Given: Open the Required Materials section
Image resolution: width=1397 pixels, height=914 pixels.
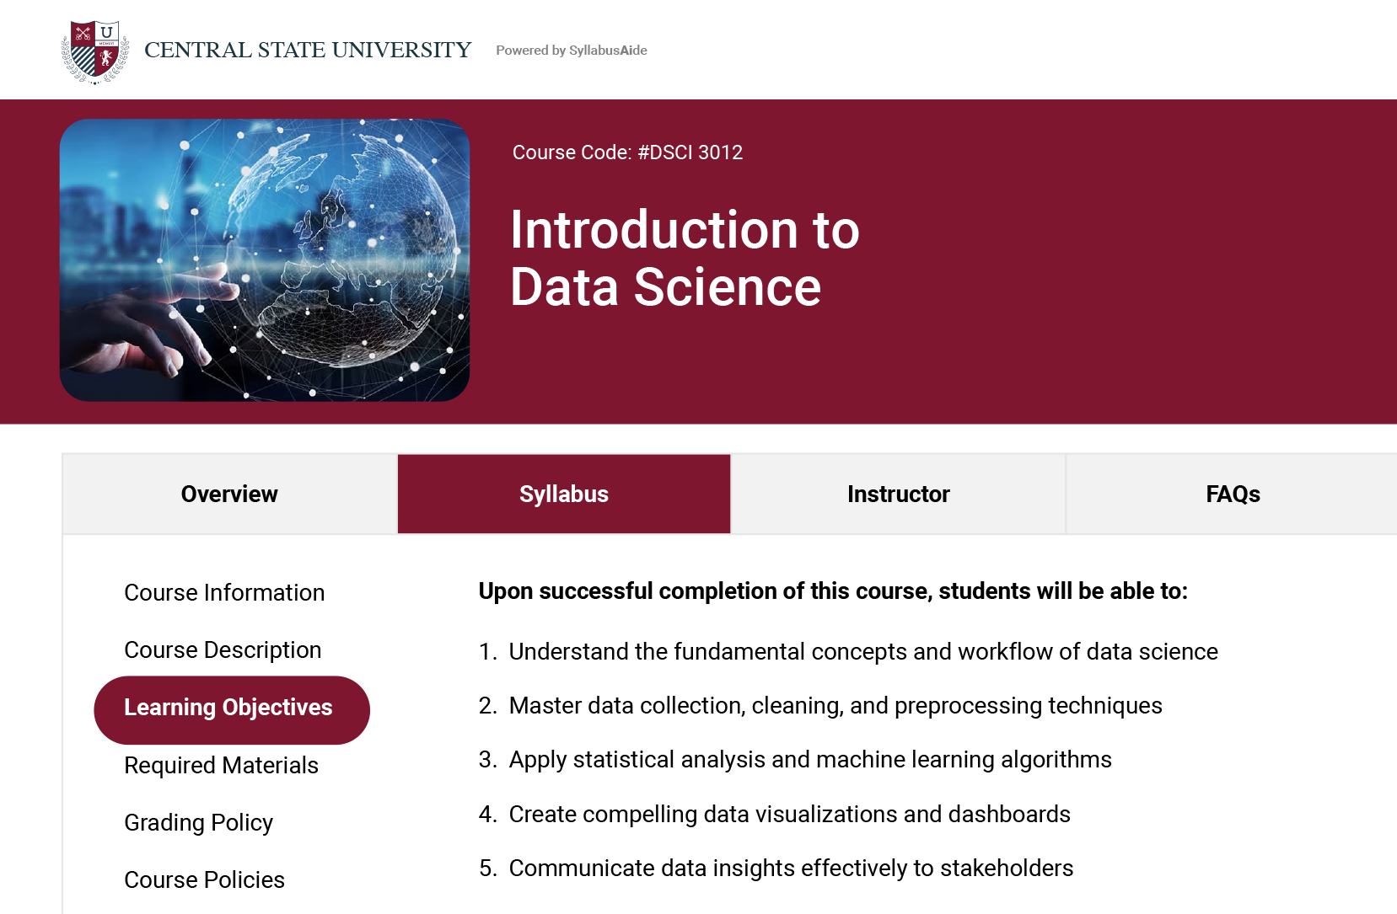Looking at the screenshot, I should (x=221, y=766).
